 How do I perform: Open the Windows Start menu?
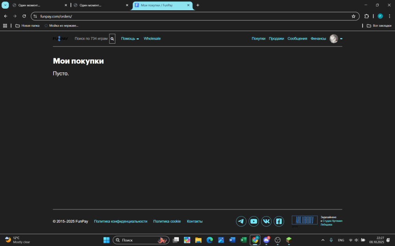tap(106, 240)
